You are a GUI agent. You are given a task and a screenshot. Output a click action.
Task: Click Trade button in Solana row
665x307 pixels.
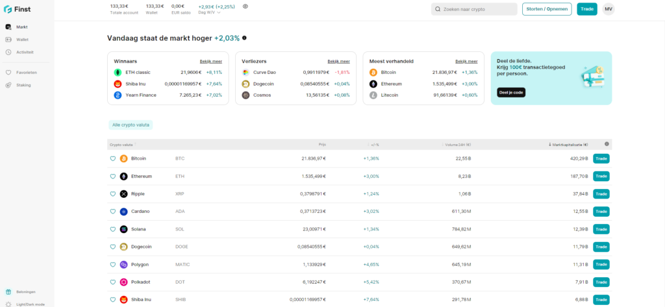point(601,229)
